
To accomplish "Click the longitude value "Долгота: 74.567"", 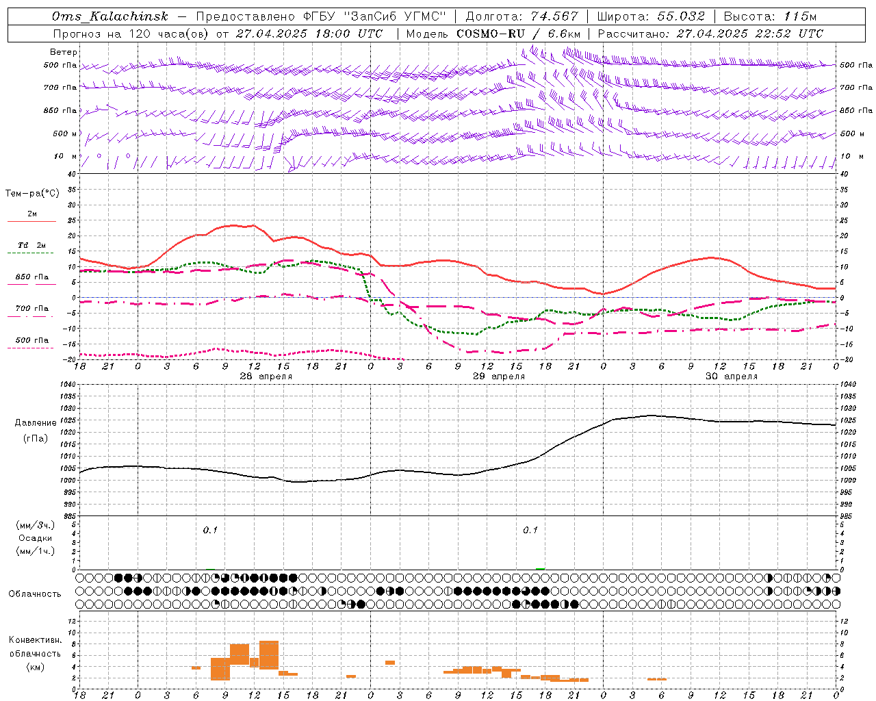I will point(521,16).
